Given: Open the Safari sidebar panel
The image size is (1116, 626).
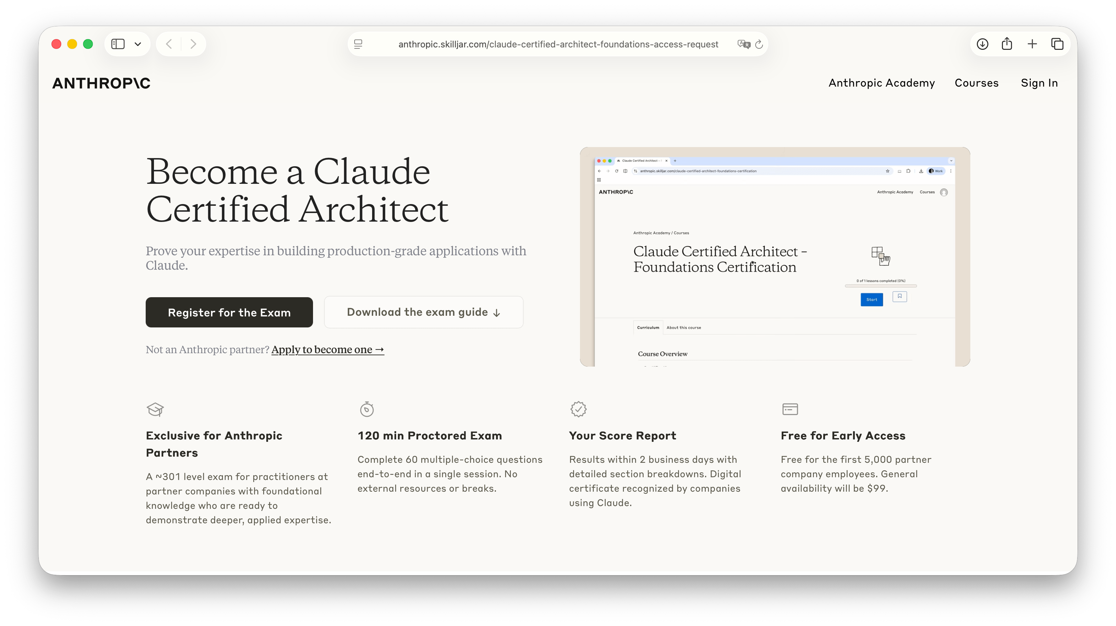Looking at the screenshot, I should (x=118, y=44).
